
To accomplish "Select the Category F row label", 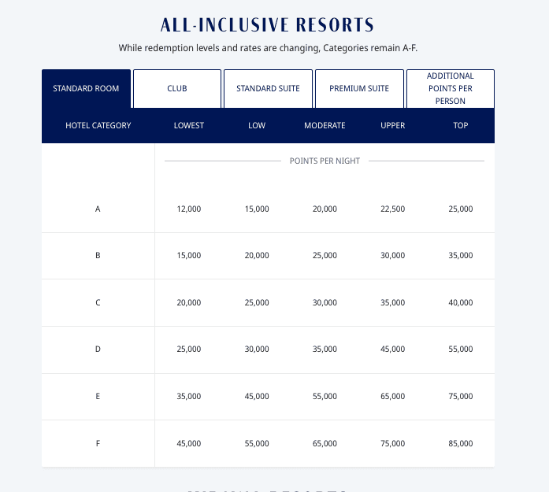I will [98, 444].
